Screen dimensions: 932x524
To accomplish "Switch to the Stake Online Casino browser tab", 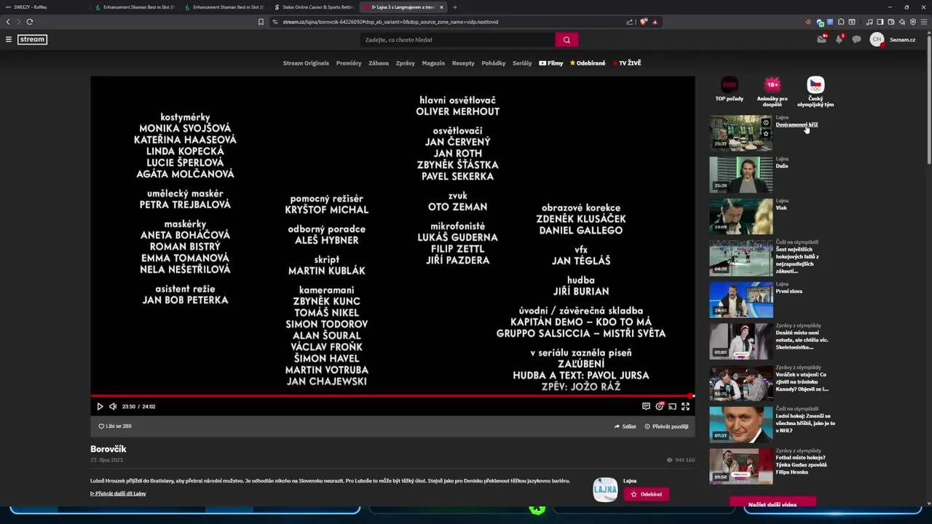I will coord(313,7).
